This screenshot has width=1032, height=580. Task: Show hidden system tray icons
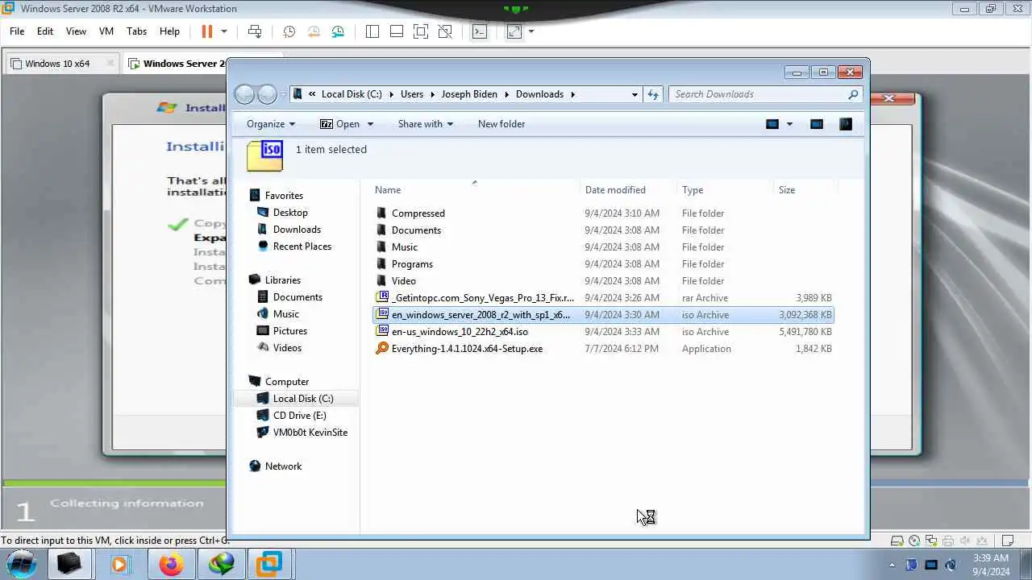pyautogui.click(x=892, y=565)
